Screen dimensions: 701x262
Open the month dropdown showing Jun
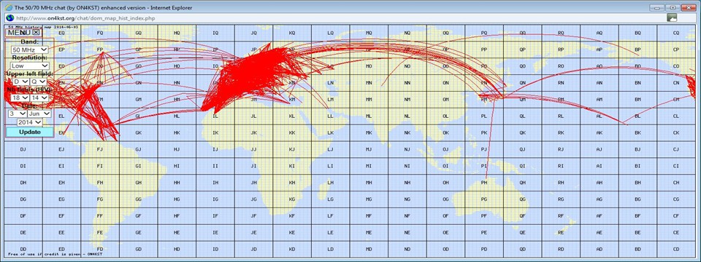tap(39, 114)
